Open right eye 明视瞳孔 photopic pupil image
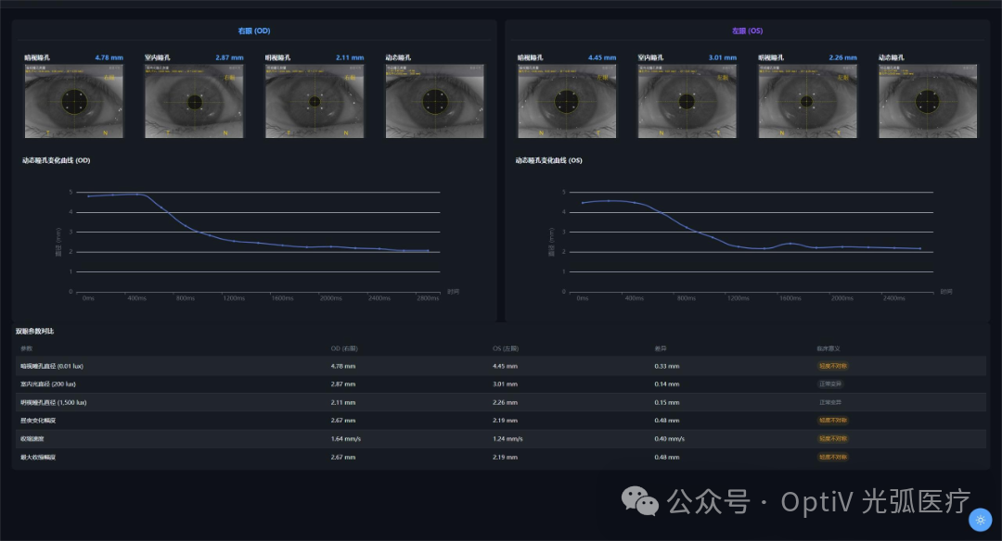The width and height of the screenshot is (1002, 541). pyautogui.click(x=315, y=101)
